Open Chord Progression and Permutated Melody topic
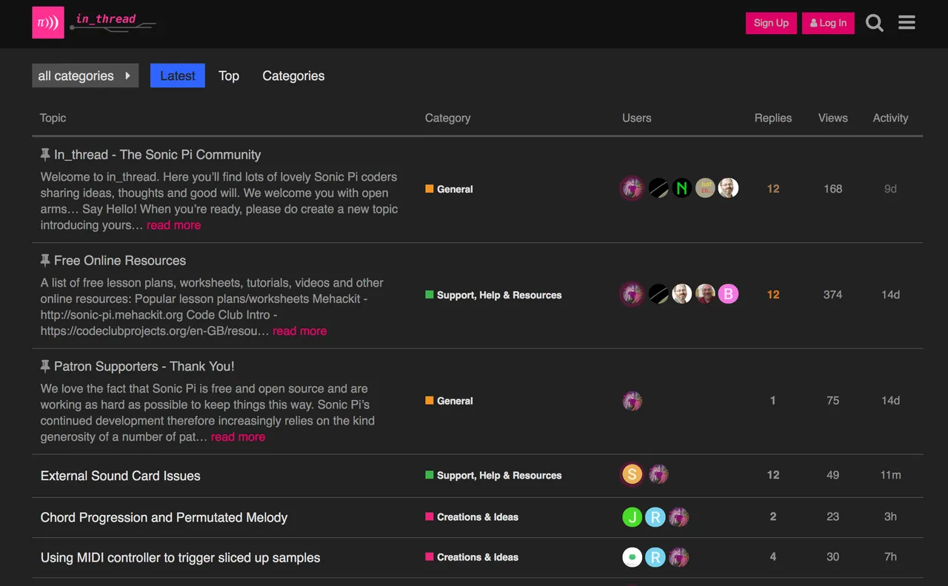This screenshot has width=948, height=586. (x=164, y=517)
